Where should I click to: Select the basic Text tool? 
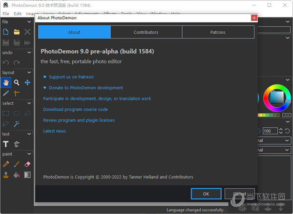6,144
